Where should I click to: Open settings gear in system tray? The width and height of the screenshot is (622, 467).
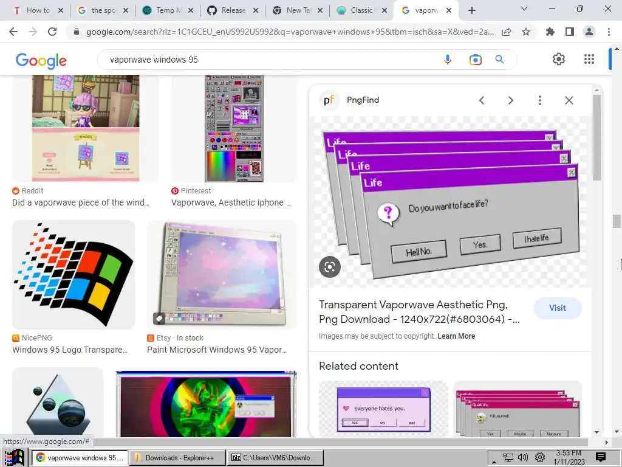pyautogui.click(x=539, y=457)
